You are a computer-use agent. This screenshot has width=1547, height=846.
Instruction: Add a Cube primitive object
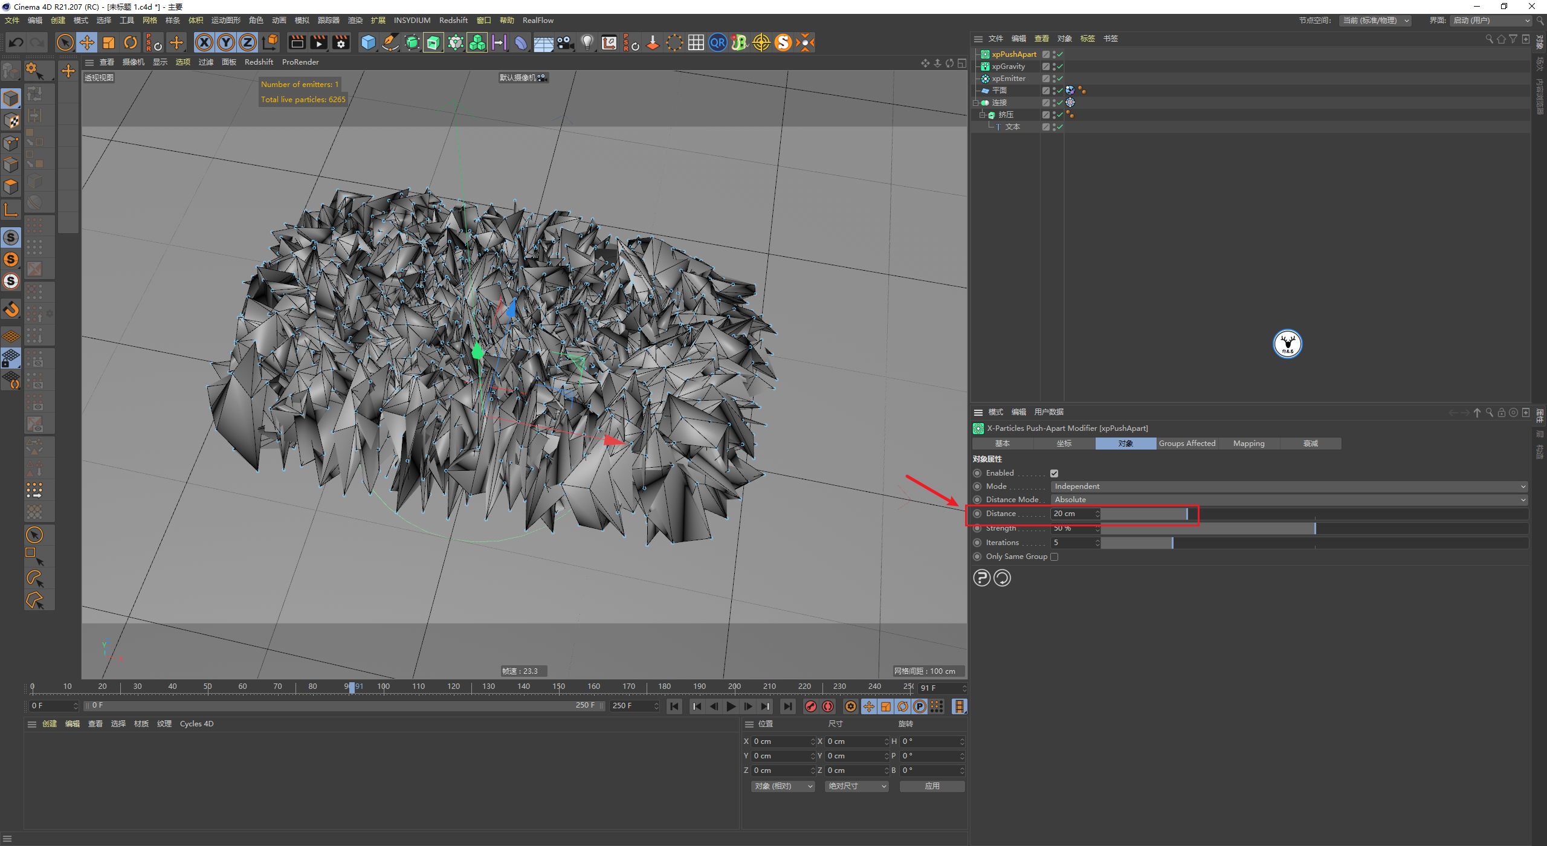tap(368, 42)
